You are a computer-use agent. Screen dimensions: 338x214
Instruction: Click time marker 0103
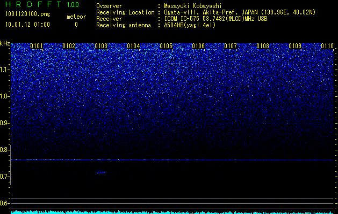pos(101,46)
